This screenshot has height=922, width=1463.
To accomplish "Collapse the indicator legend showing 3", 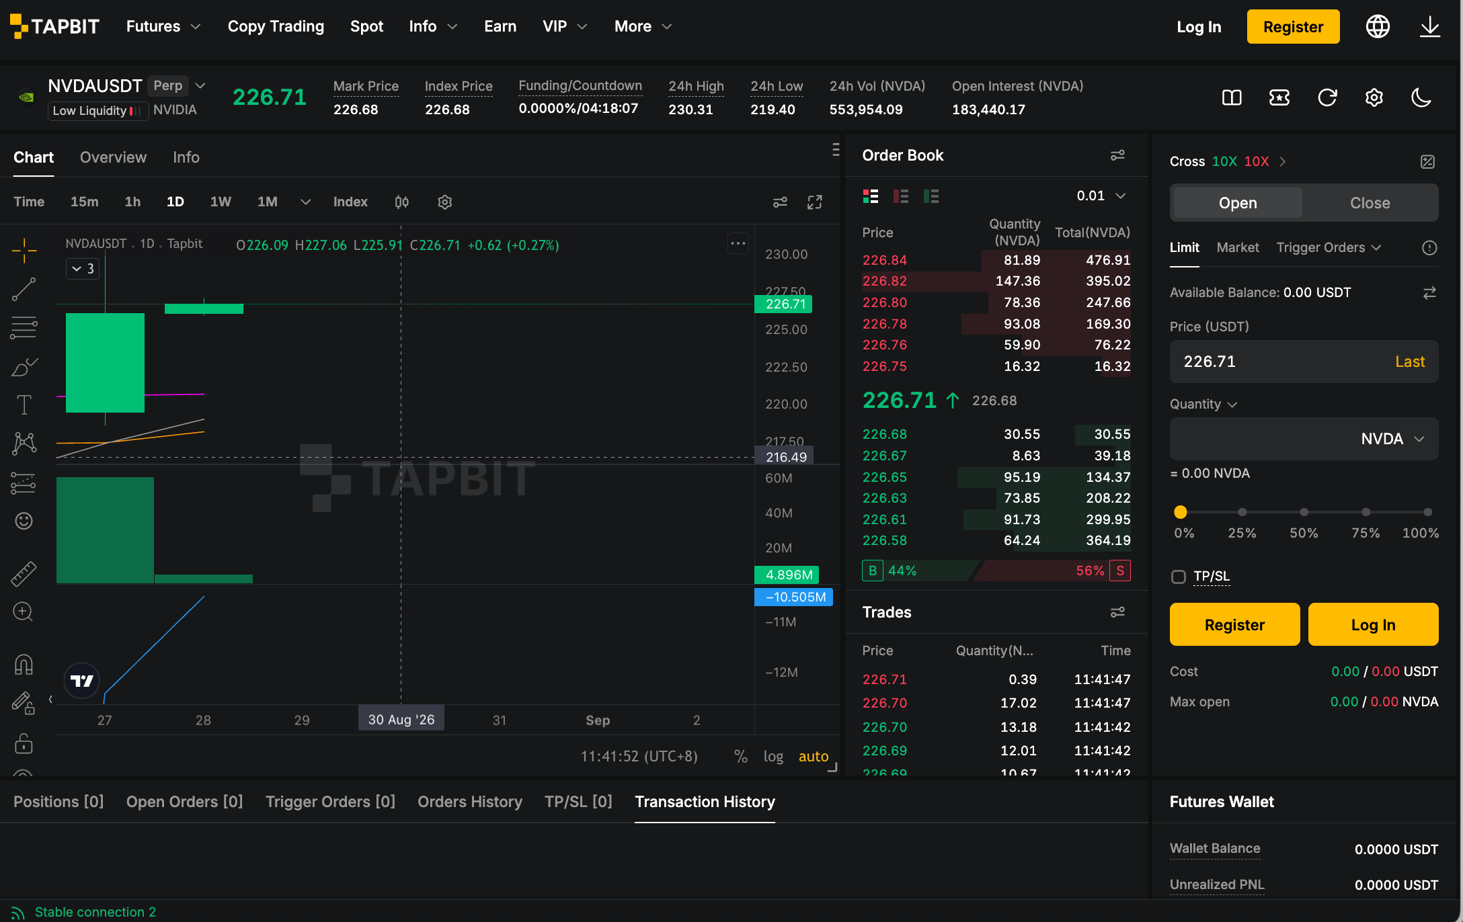I will (x=83, y=269).
